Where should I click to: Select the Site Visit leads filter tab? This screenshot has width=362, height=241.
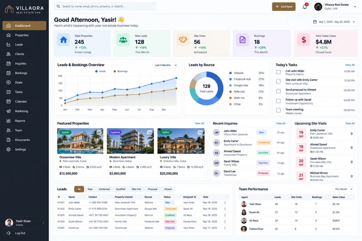136,189
